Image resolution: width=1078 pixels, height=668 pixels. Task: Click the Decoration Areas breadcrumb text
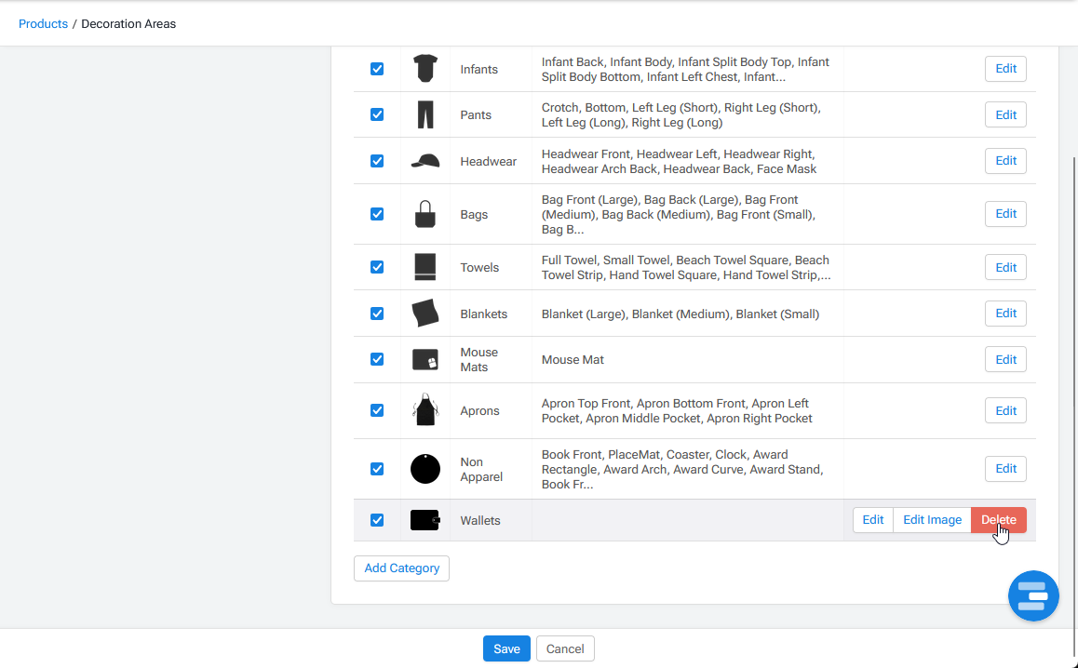[128, 23]
